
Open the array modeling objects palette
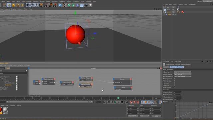pyautogui.click(x=73, y=5)
